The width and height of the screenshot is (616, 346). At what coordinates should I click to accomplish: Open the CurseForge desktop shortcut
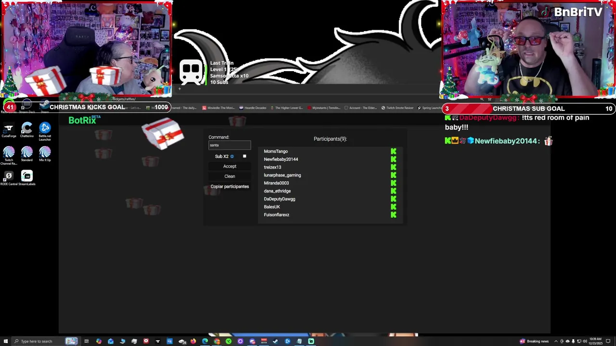click(9, 129)
